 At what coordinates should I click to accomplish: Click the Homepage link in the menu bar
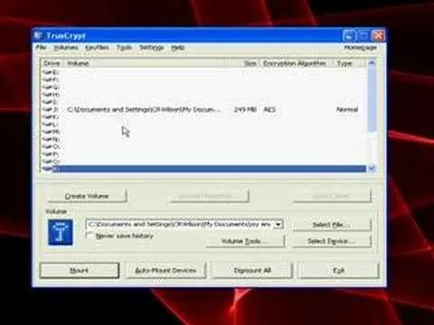click(x=361, y=48)
